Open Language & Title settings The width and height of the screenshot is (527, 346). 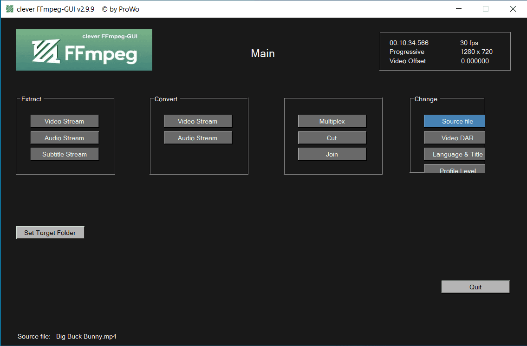[x=455, y=154]
